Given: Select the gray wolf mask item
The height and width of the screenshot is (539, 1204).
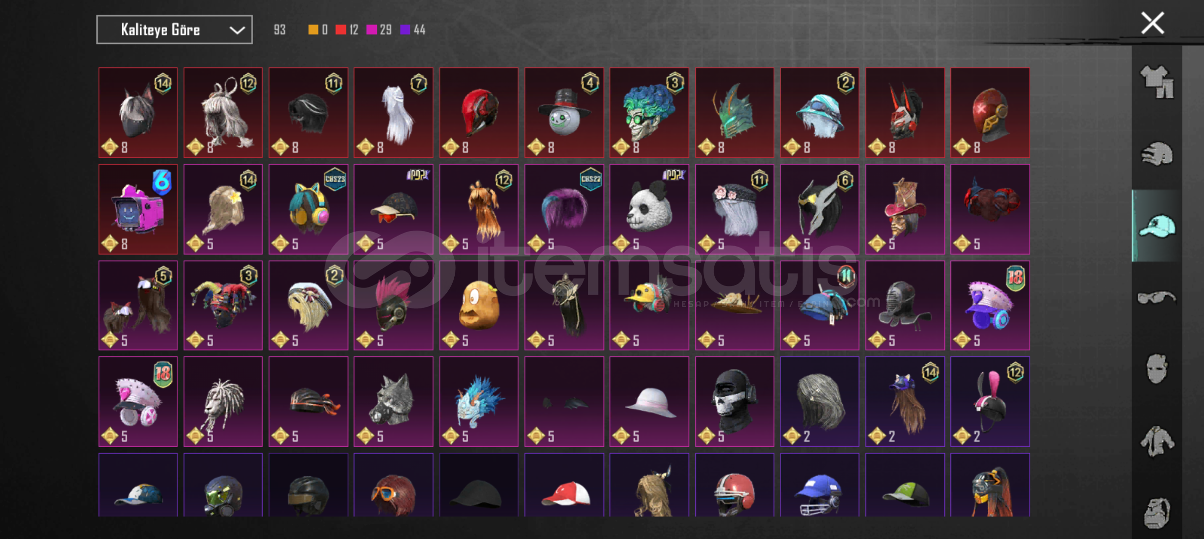Looking at the screenshot, I should coord(393,402).
